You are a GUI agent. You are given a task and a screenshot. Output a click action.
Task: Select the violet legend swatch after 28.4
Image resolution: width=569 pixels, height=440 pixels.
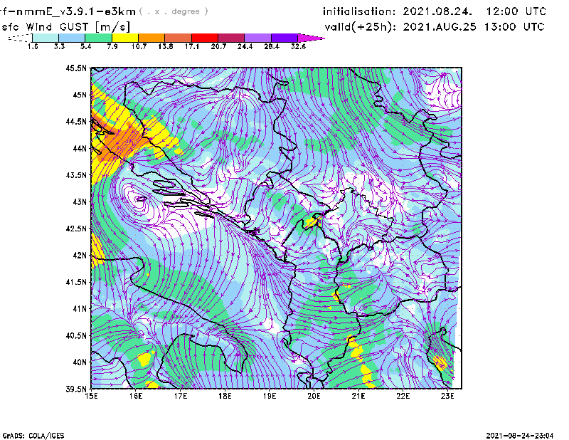284,37
